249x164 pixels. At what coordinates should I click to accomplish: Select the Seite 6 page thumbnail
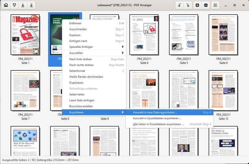click(223, 35)
